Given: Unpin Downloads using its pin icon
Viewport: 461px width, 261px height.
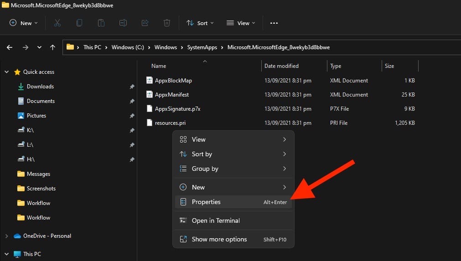Looking at the screenshot, I should click(132, 87).
